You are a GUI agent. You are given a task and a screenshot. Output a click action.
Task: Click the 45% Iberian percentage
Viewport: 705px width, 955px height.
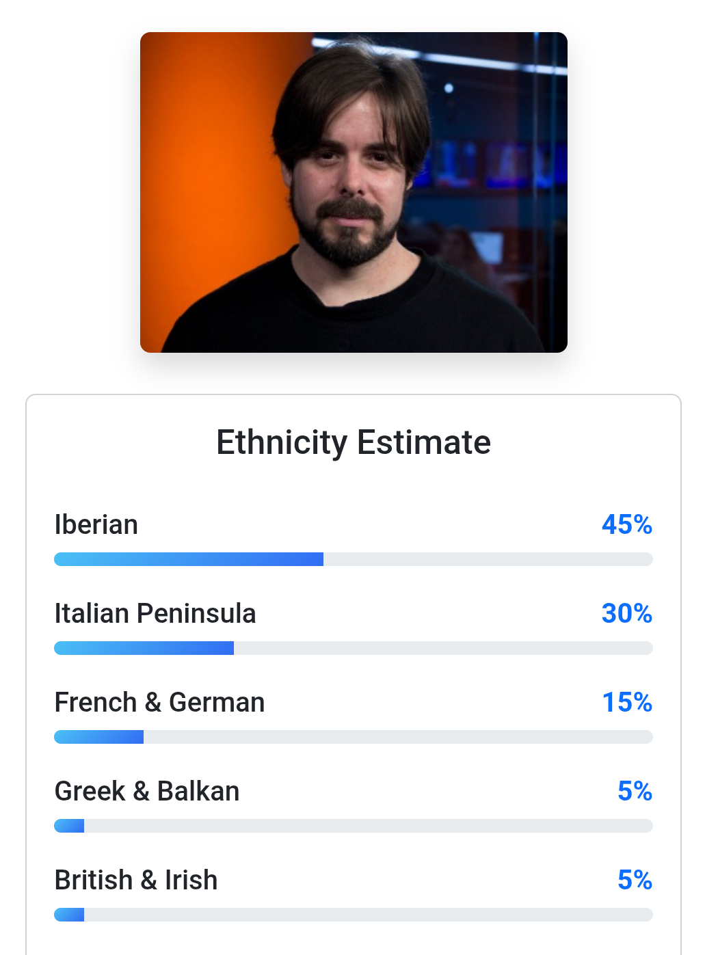coord(626,525)
